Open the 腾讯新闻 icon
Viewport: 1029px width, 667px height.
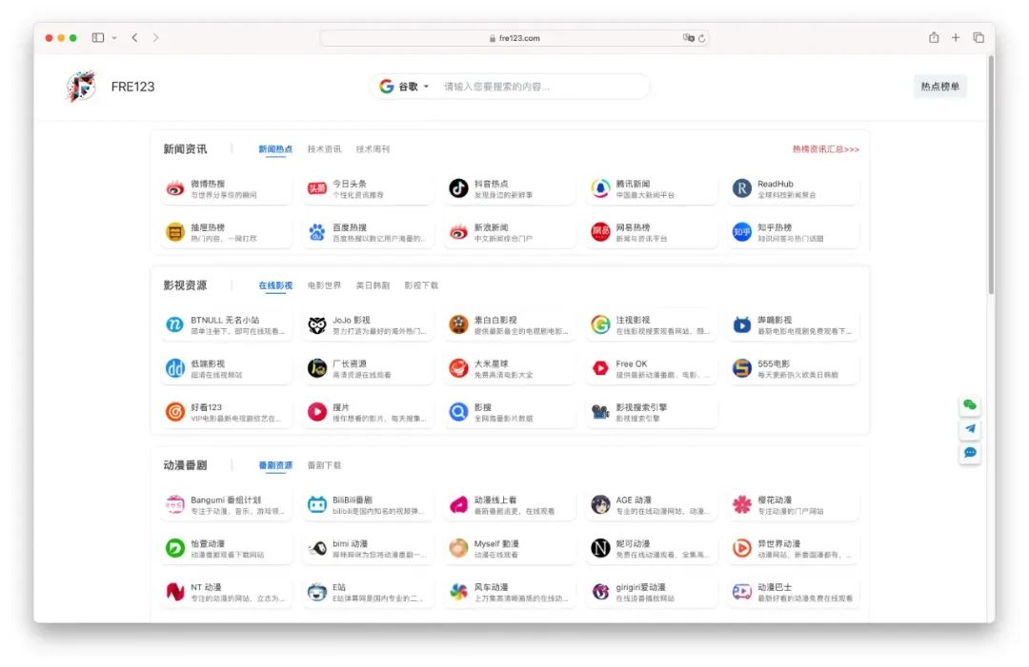tap(600, 188)
